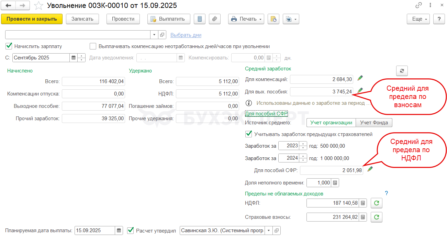Open selected item from top empty field icon
This screenshot has width=447, height=237.
(163, 35)
